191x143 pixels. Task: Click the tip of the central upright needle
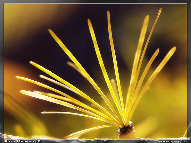coord(108,12)
